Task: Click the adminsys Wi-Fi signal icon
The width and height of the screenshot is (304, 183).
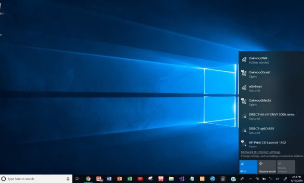Action: coord(244,88)
